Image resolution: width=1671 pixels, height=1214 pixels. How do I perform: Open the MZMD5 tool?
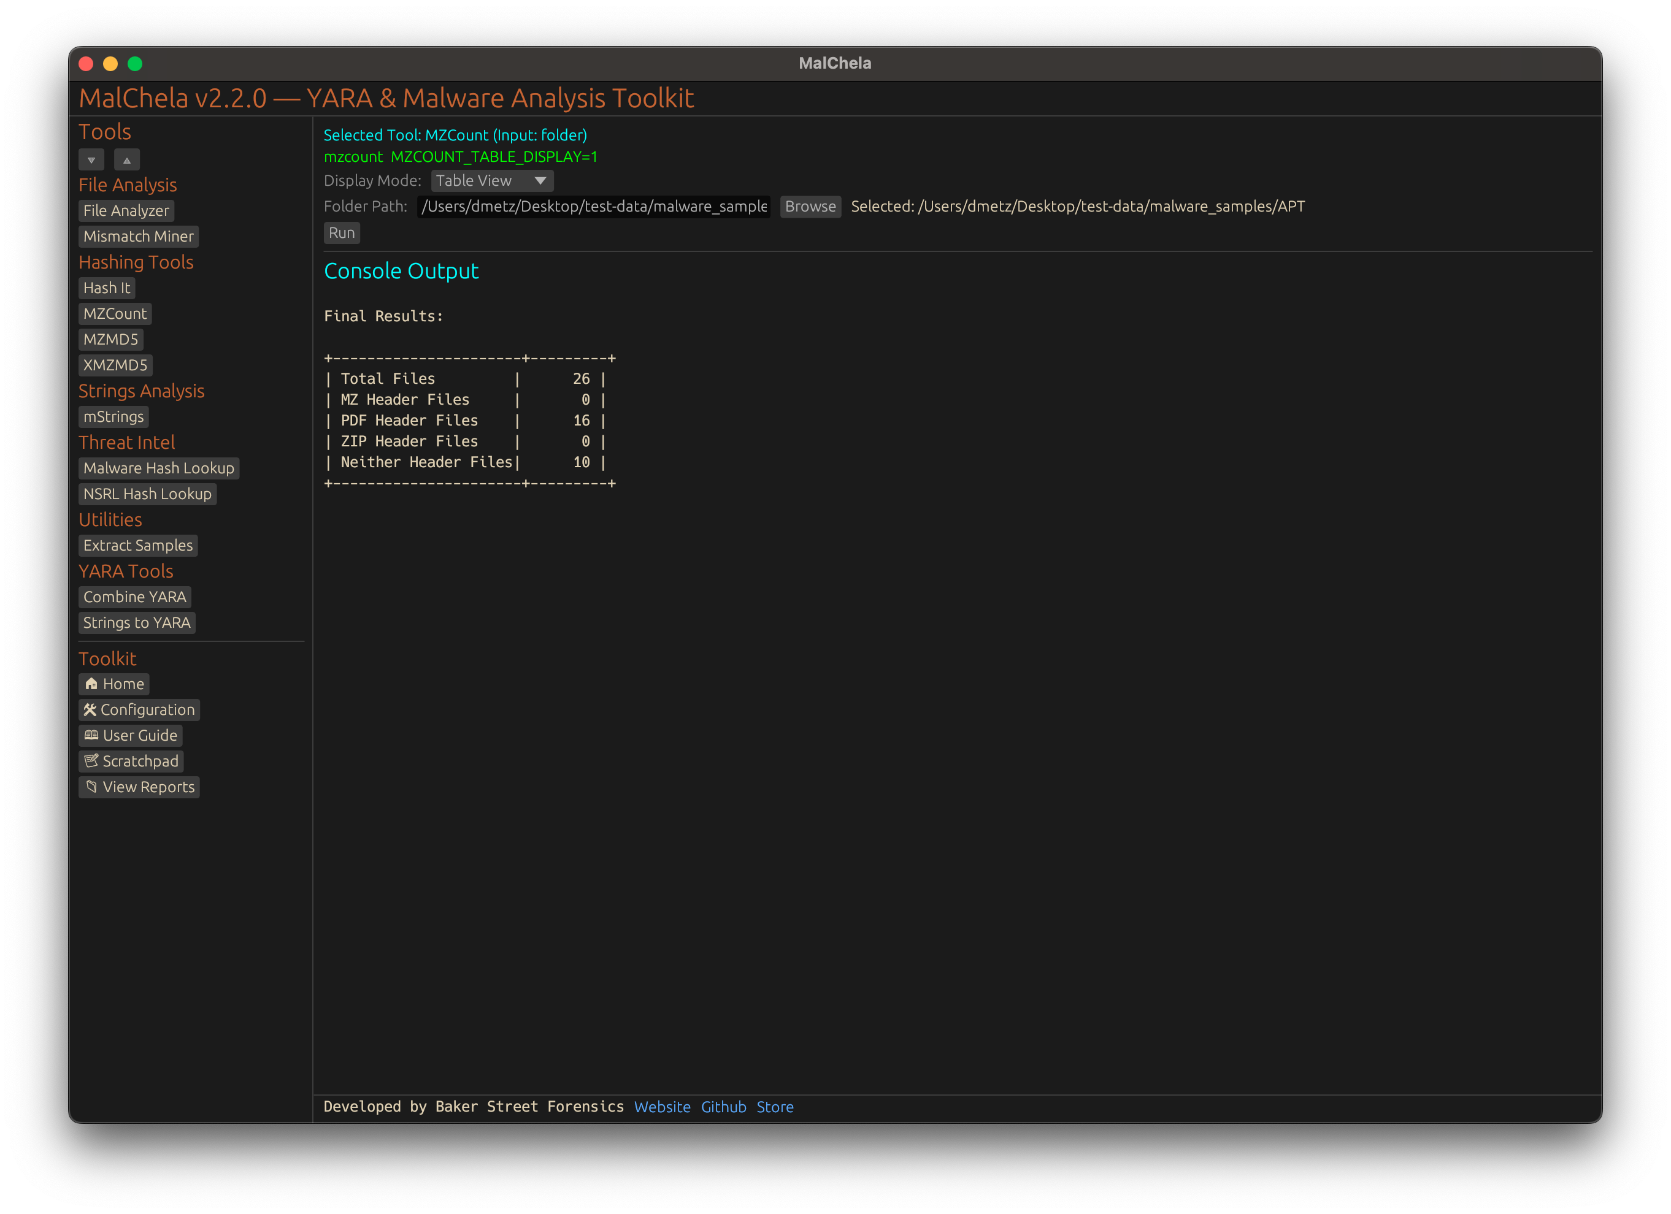[110, 340]
